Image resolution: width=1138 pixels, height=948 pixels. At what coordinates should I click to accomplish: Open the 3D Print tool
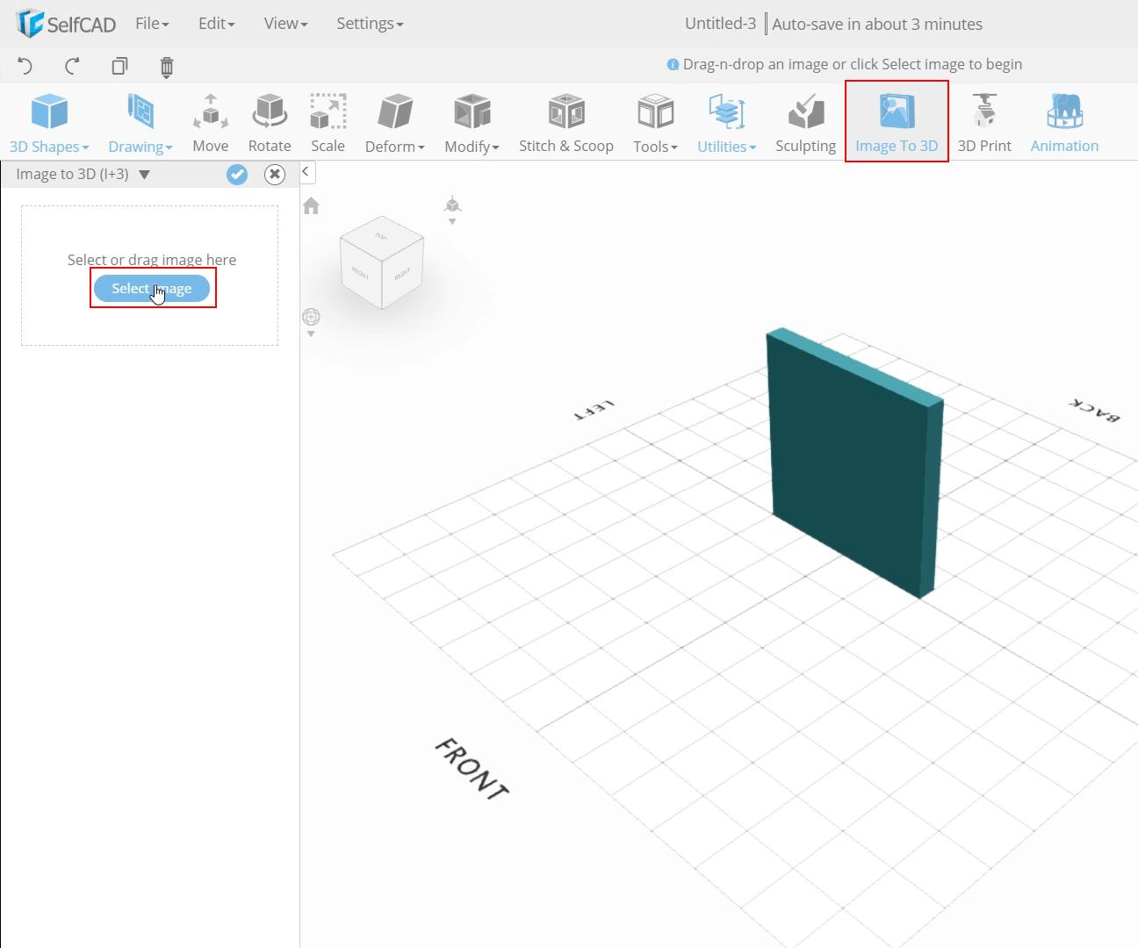coord(984,123)
